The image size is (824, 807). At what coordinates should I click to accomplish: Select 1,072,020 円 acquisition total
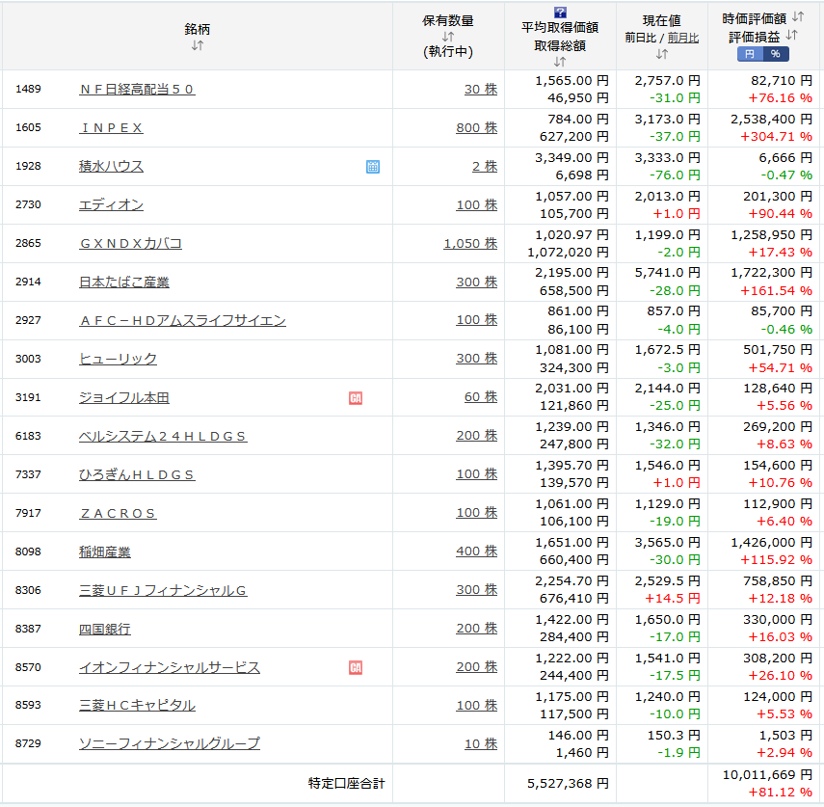tap(568, 253)
